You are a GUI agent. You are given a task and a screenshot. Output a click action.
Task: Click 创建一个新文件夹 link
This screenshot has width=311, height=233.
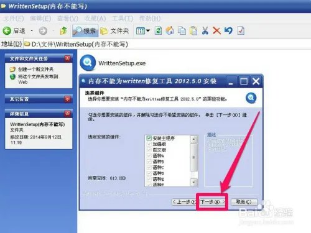coord(35,69)
